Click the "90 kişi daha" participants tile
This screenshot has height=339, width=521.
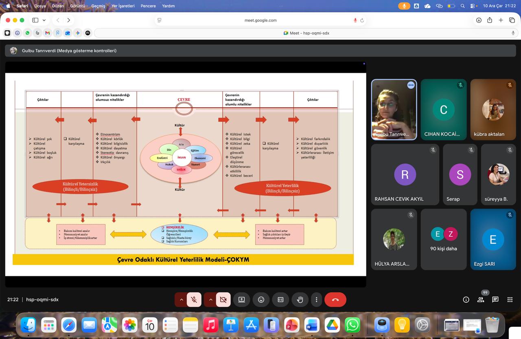(x=444, y=240)
